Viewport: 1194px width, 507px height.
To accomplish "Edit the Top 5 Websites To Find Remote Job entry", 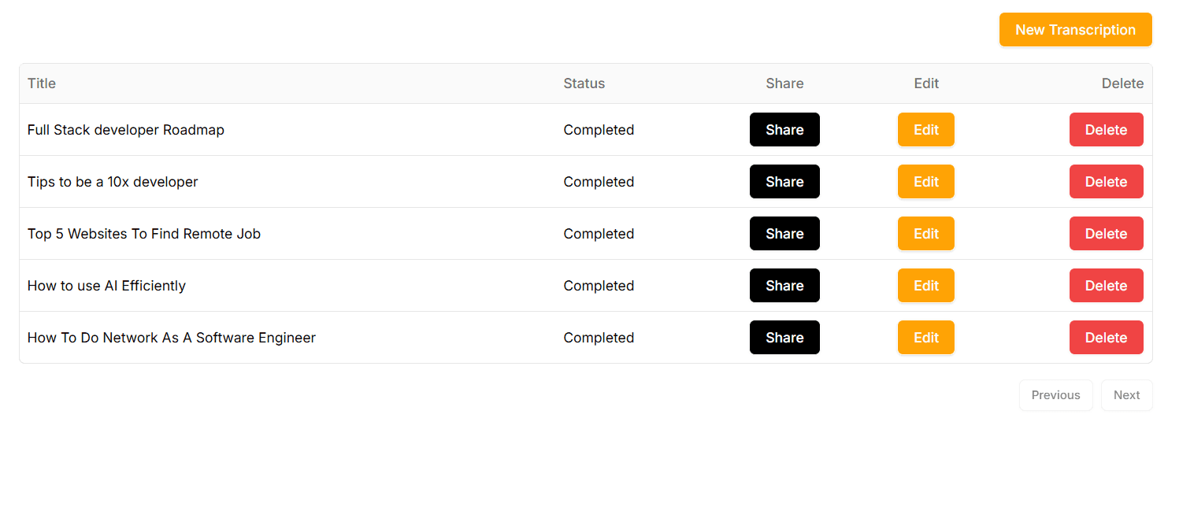I will click(925, 233).
